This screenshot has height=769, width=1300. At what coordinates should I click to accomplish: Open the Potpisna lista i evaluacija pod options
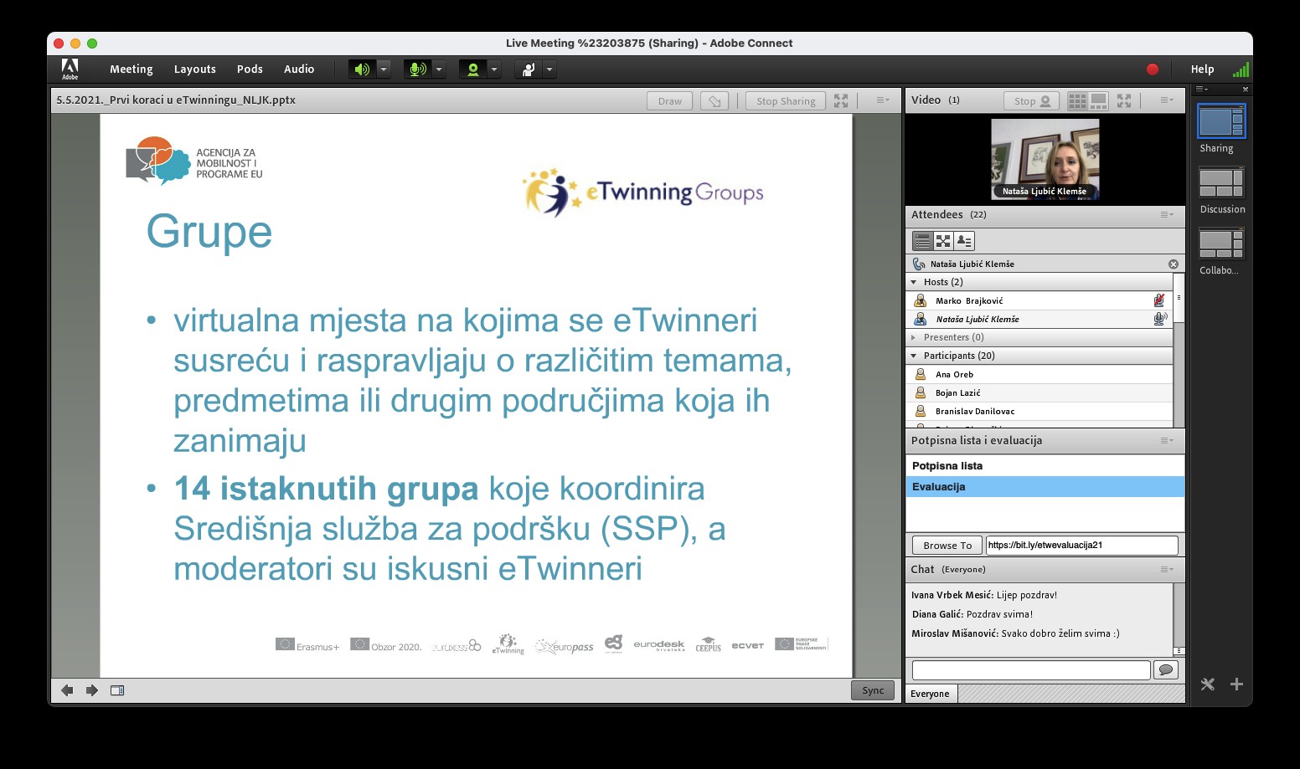tap(1167, 441)
